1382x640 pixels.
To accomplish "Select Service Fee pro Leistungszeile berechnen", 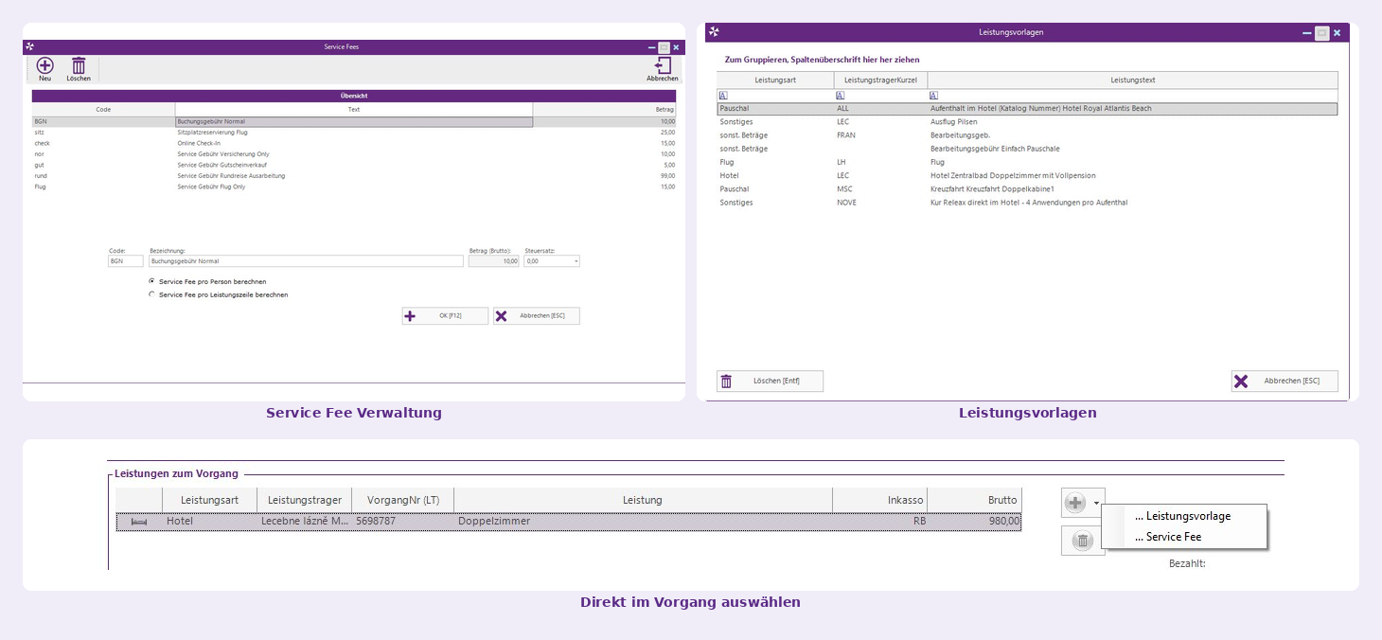I will pos(152,294).
